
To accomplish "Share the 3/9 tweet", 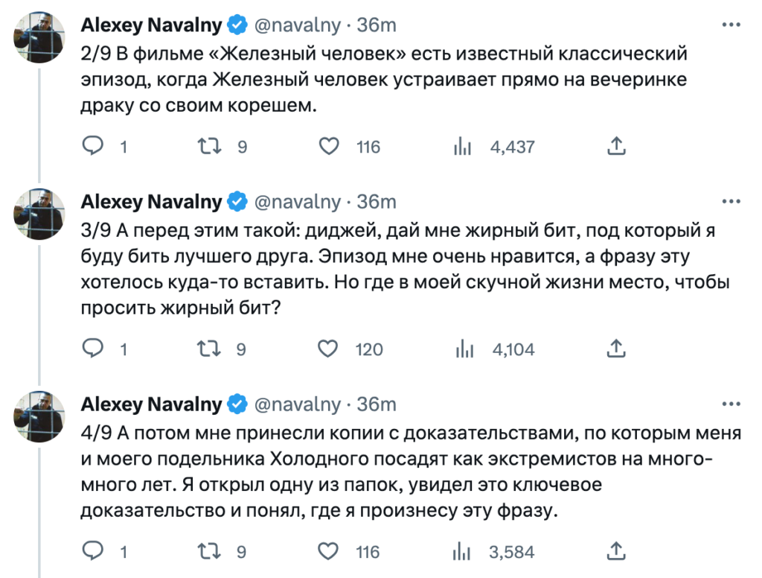I will (x=616, y=349).
